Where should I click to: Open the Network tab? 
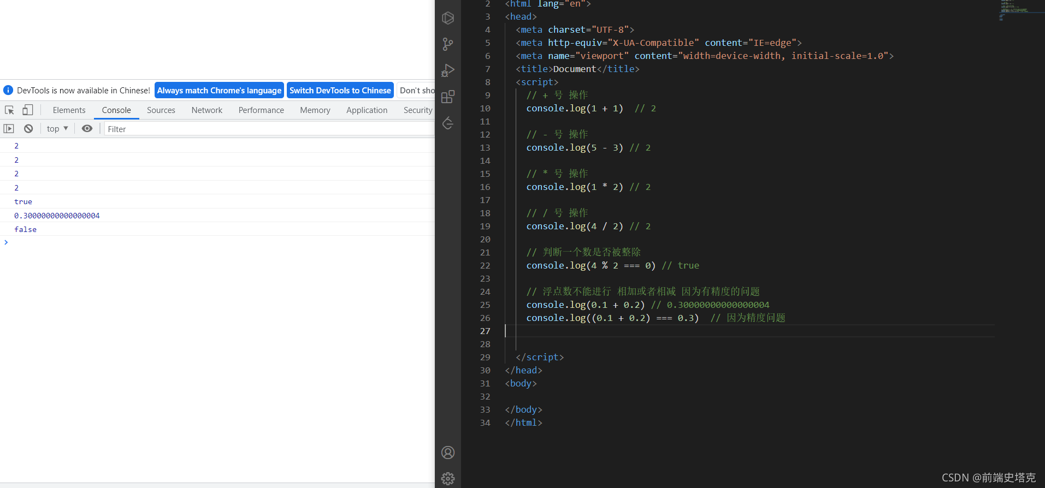pyautogui.click(x=207, y=110)
